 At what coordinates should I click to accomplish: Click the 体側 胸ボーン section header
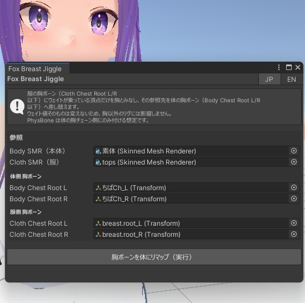(x=26, y=176)
